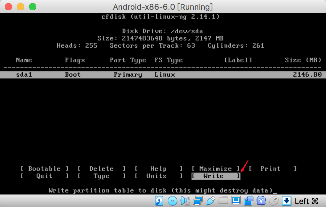Open the video capture status icon
The height and width of the screenshot is (207, 326).
tap(248, 200)
